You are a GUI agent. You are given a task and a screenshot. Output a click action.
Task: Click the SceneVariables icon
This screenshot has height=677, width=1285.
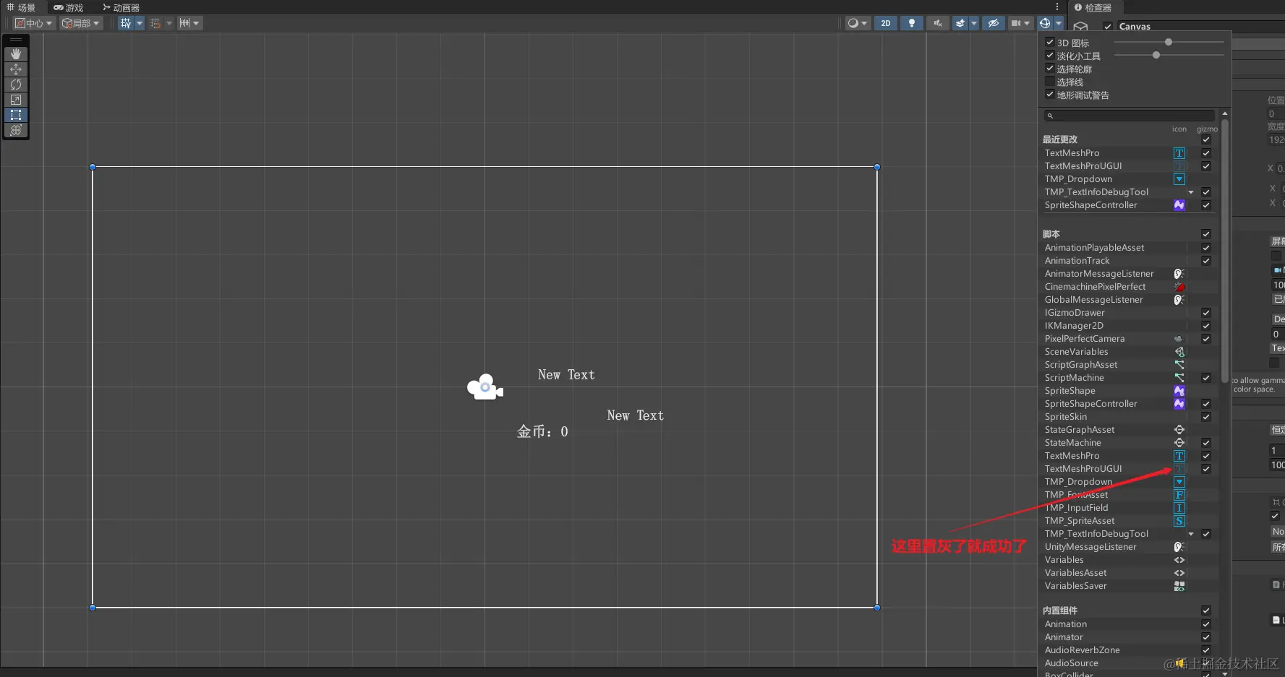point(1179,352)
